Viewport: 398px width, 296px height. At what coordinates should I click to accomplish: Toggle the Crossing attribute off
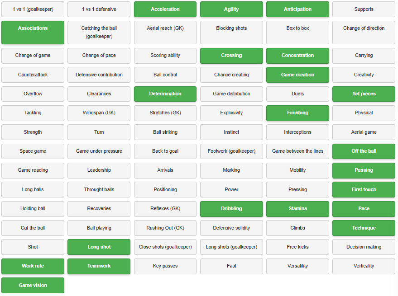coord(231,56)
